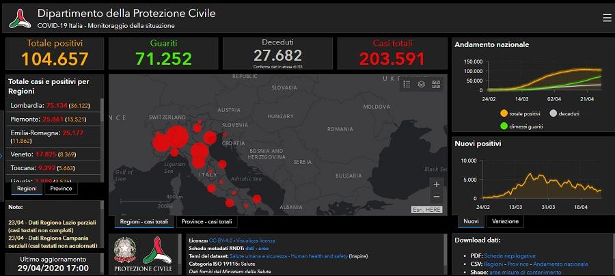This screenshot has width=615, height=276.
Task: Switch chart to the Variazione tab
Action: pos(505,221)
